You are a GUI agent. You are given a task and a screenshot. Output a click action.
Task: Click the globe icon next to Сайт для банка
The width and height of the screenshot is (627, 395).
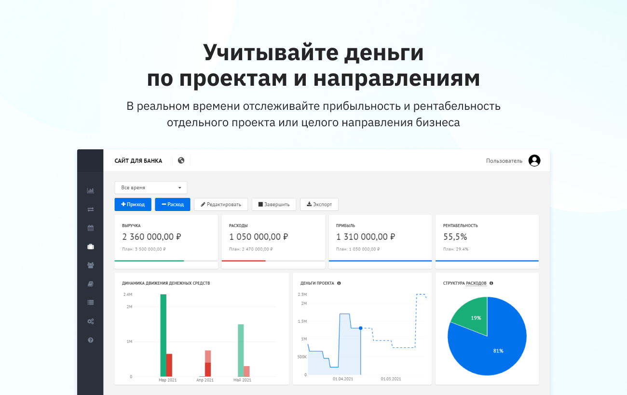(x=181, y=160)
